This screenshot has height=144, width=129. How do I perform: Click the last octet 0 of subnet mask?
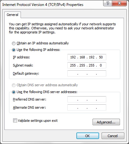coord(101,65)
